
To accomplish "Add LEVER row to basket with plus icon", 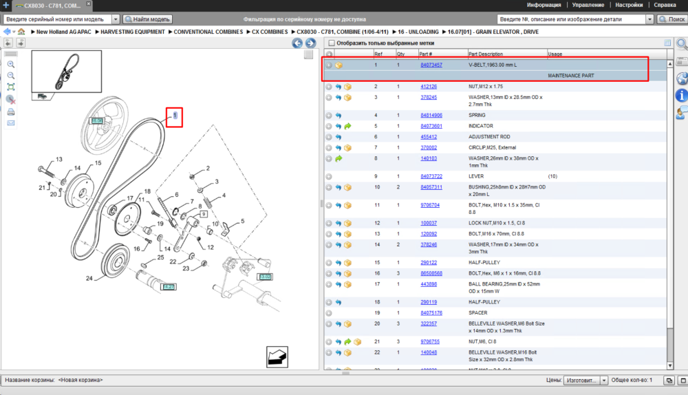I will (x=329, y=176).
